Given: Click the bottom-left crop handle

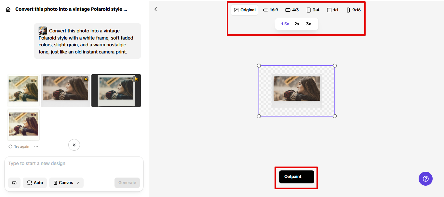Looking at the screenshot, I should pyautogui.click(x=259, y=116).
